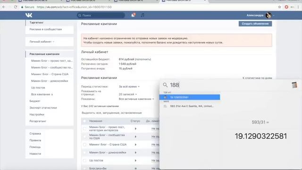The width and height of the screenshot is (302, 170).
Task: Open Бюджет in the sidebar
Action: pyautogui.click(x=35, y=101)
